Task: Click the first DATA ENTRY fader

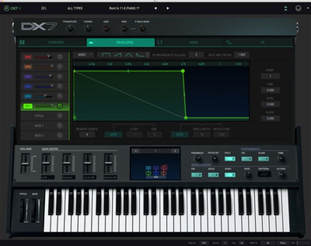Action: tap(46, 163)
